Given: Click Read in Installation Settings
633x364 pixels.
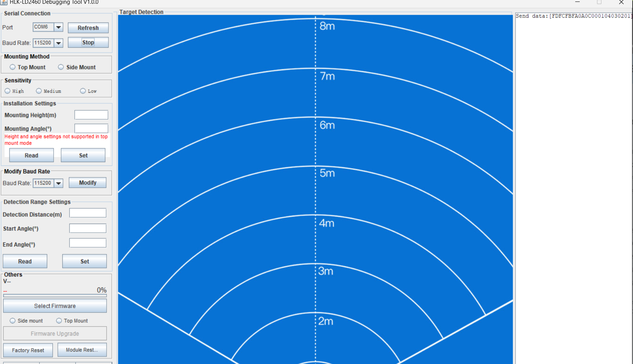Looking at the screenshot, I should pos(31,155).
